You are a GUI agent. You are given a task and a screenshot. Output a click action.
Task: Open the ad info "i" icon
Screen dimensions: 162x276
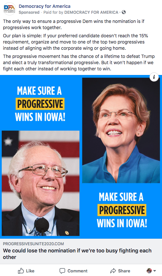click(x=154, y=77)
